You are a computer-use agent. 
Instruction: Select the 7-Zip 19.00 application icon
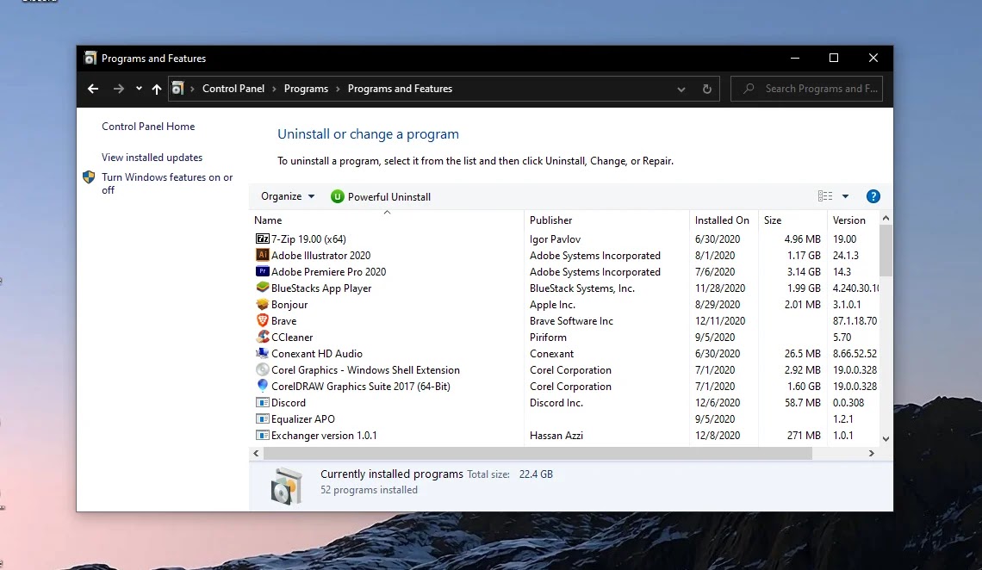(262, 239)
